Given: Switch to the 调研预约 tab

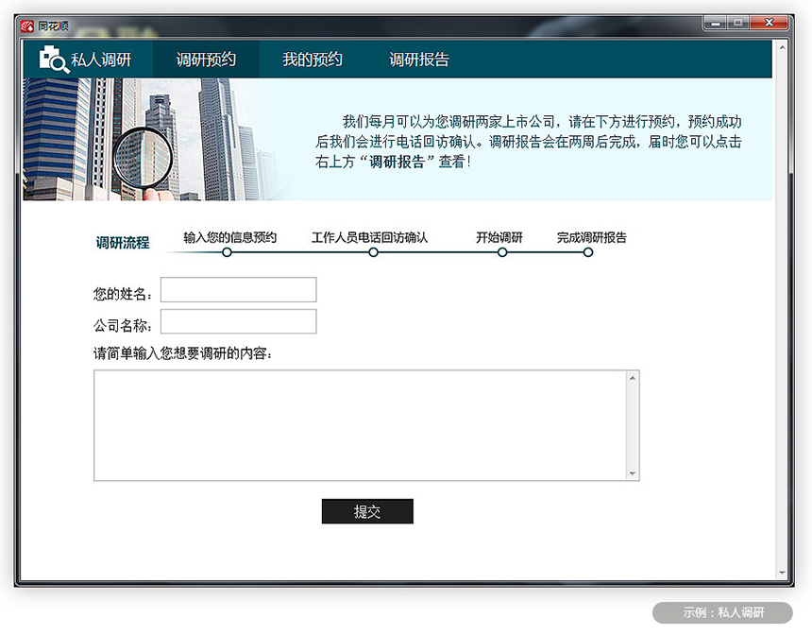Looking at the screenshot, I should coord(206,60).
